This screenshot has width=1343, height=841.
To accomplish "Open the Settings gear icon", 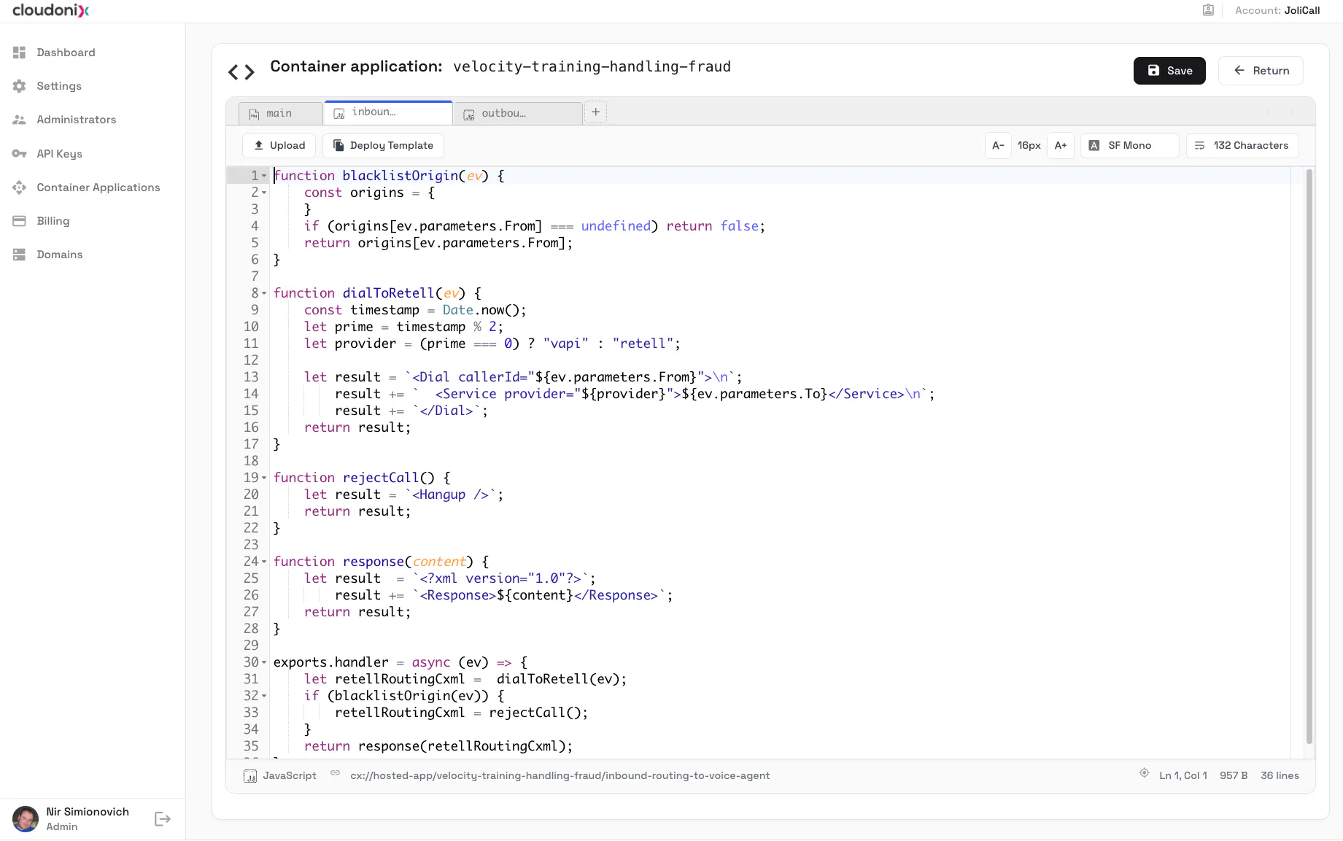I will click(x=19, y=86).
